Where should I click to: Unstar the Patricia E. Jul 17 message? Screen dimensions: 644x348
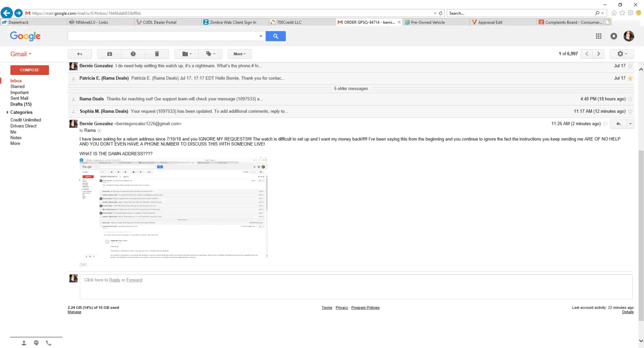point(630,78)
